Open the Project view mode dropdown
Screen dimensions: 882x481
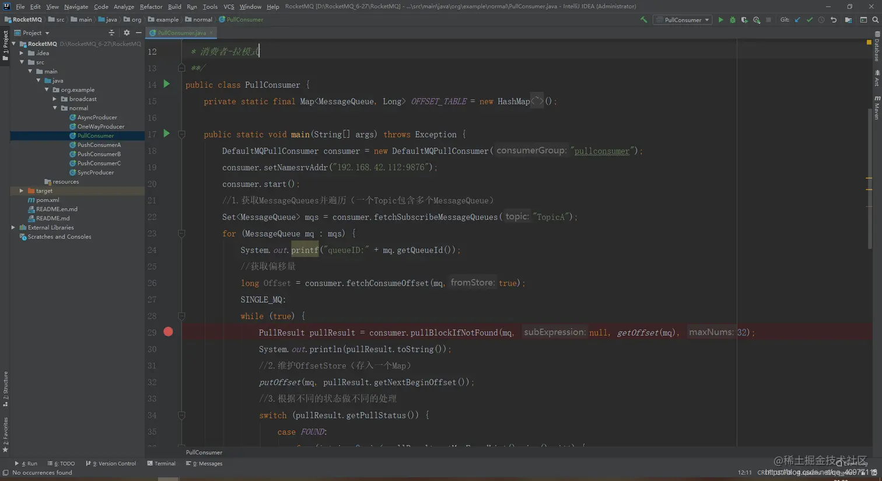point(32,33)
